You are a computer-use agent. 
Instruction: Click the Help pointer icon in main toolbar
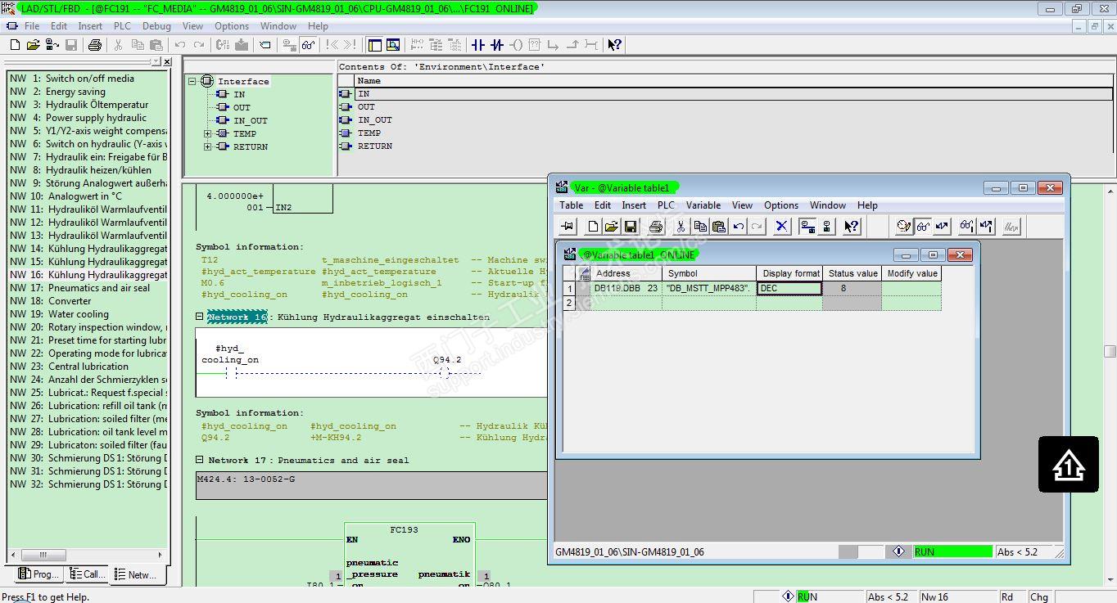[614, 45]
